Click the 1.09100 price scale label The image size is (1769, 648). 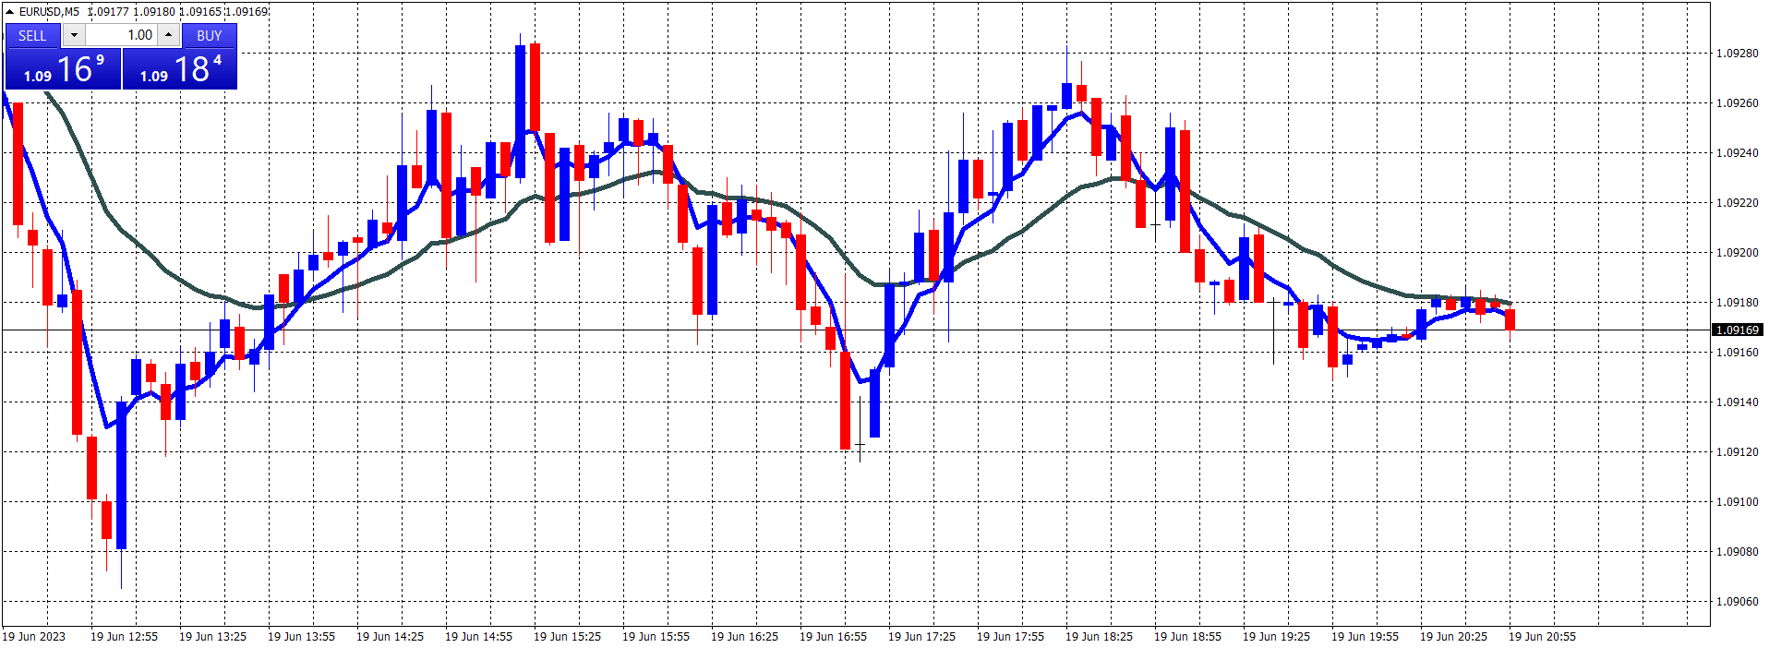click(x=1737, y=502)
